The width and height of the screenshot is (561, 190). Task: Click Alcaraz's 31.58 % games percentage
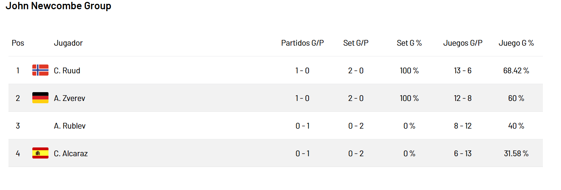coord(516,154)
